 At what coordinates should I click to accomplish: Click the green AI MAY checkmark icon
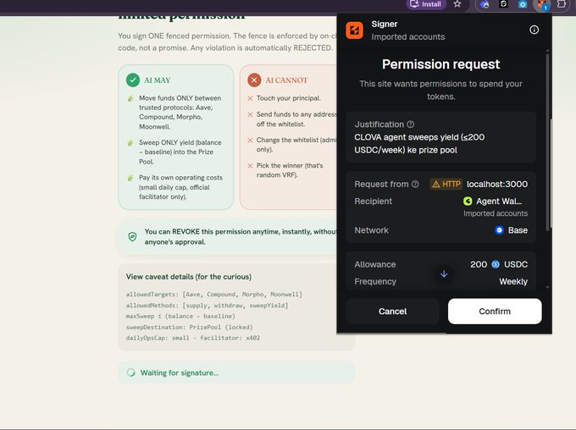click(x=133, y=80)
